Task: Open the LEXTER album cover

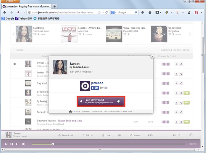Action: click(69, 34)
